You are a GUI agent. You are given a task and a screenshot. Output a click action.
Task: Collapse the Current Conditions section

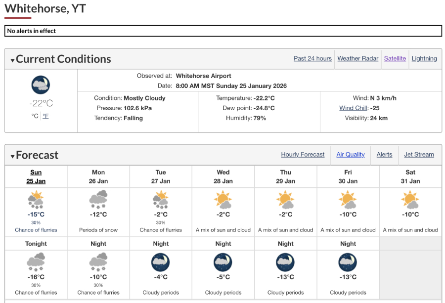tap(12, 59)
